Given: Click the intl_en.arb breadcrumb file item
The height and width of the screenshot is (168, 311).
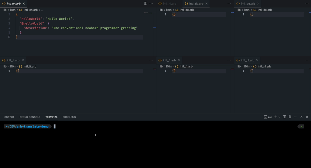Looking at the screenshot, I should coord(31,10).
